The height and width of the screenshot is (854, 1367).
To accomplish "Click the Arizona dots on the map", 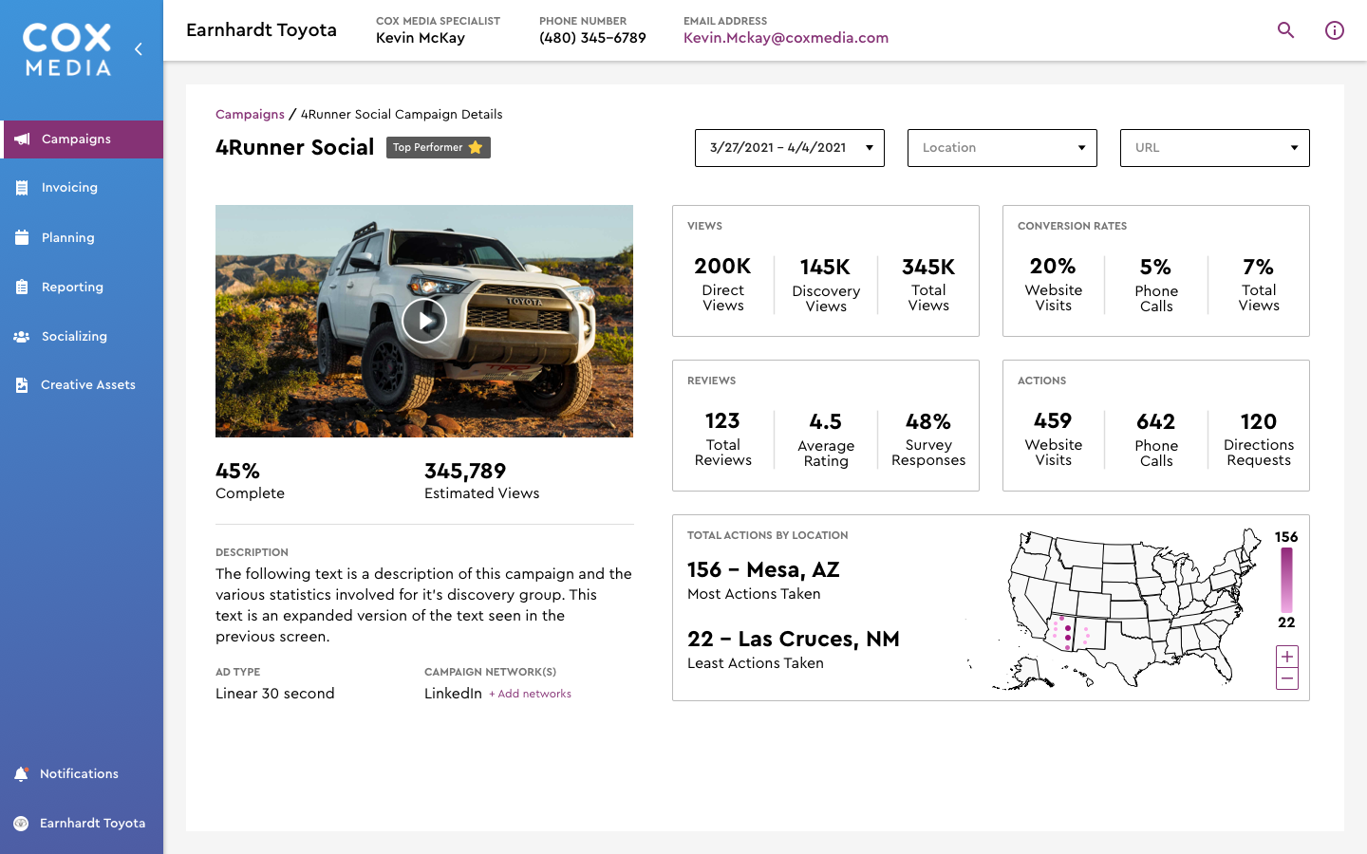I will click(1061, 631).
